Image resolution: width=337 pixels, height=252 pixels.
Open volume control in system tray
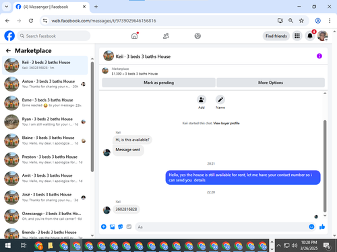click(x=295, y=245)
